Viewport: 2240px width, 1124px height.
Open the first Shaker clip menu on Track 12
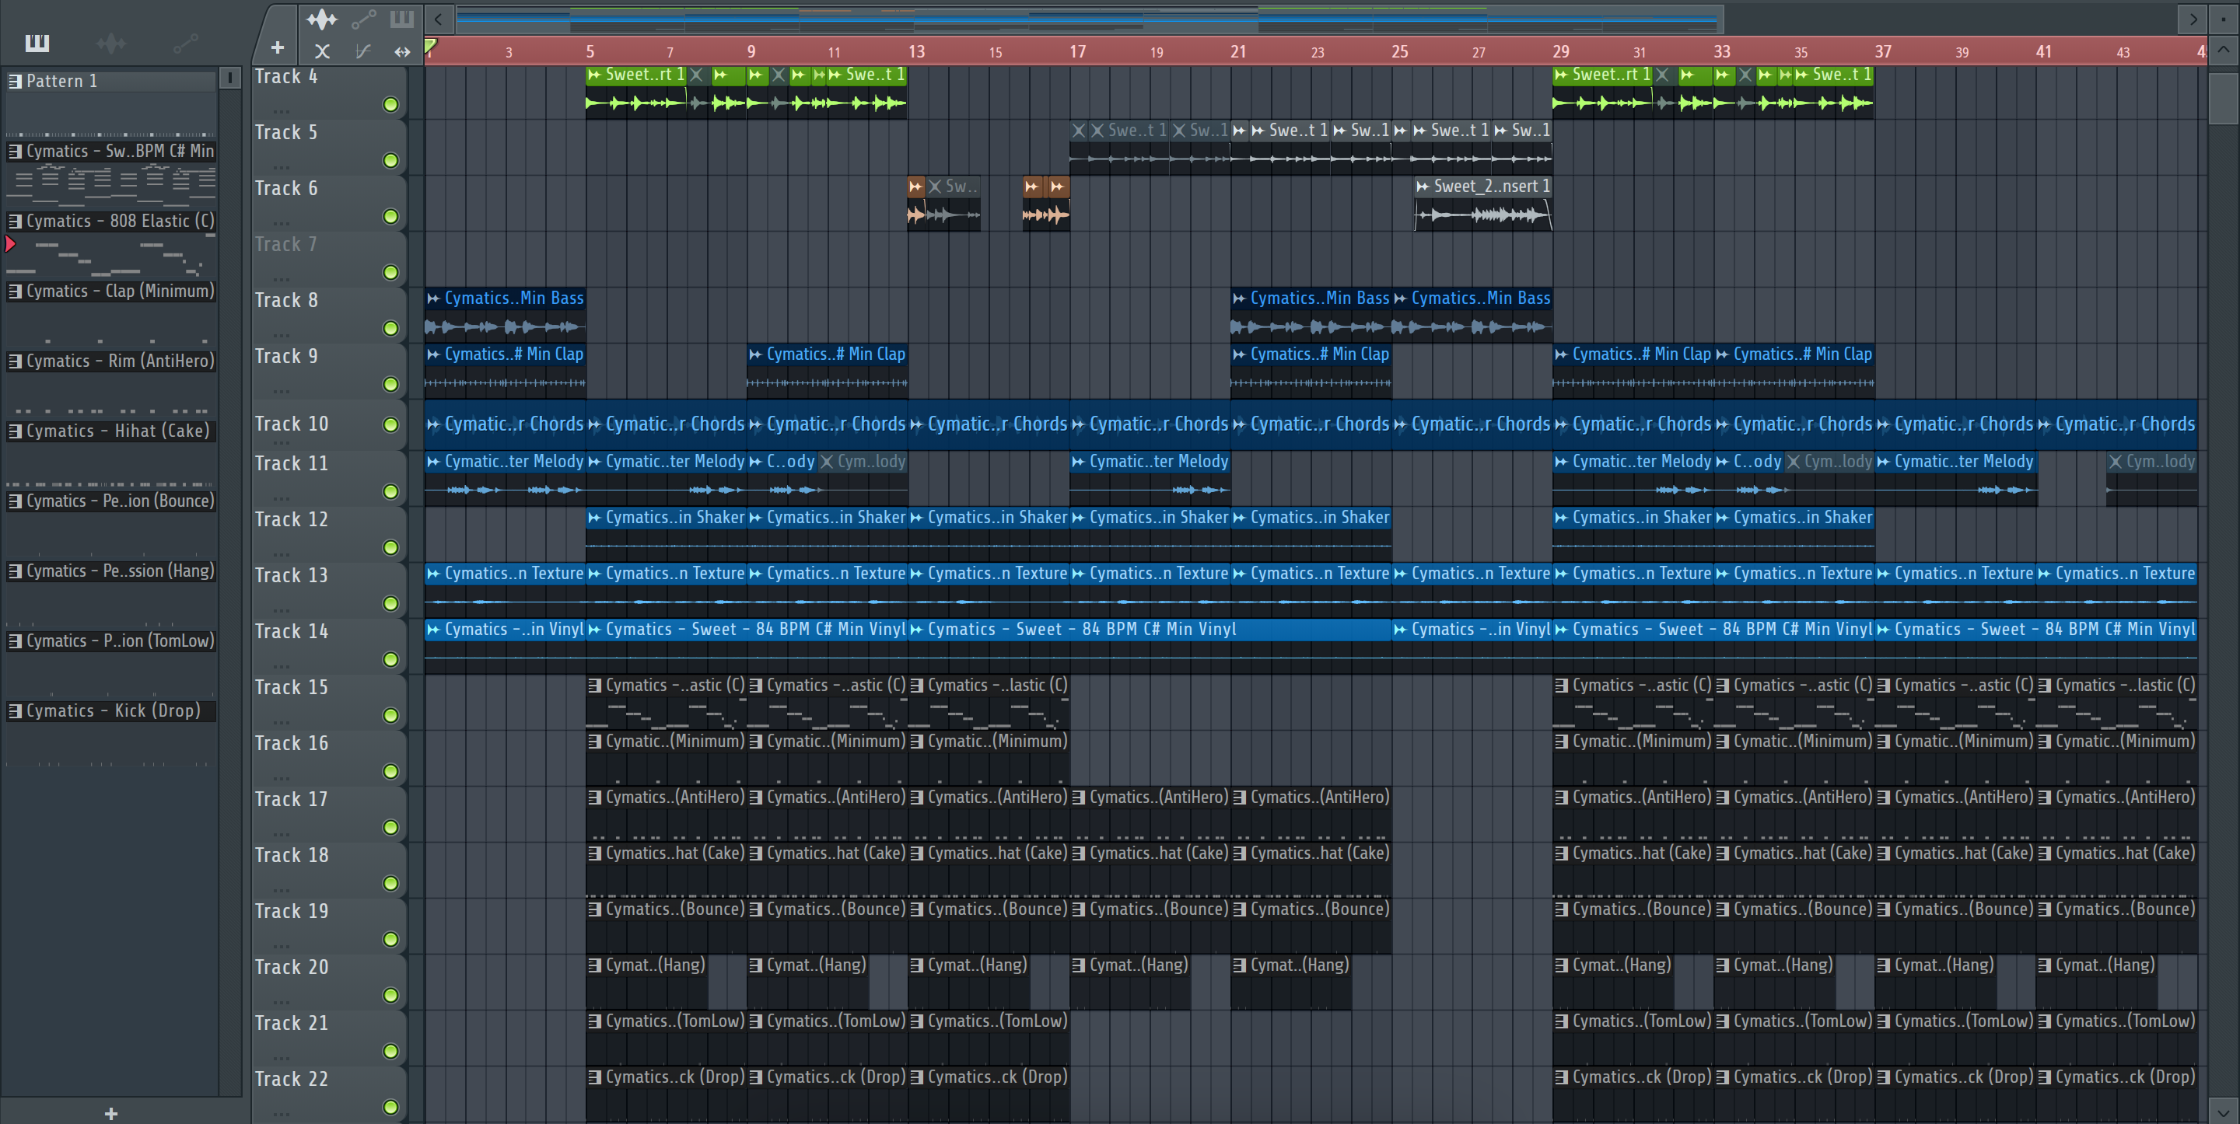pos(595,517)
